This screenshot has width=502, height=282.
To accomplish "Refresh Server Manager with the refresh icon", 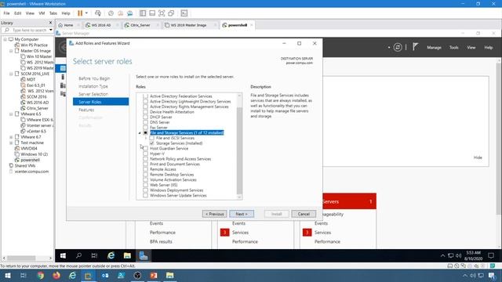I will [398, 47].
